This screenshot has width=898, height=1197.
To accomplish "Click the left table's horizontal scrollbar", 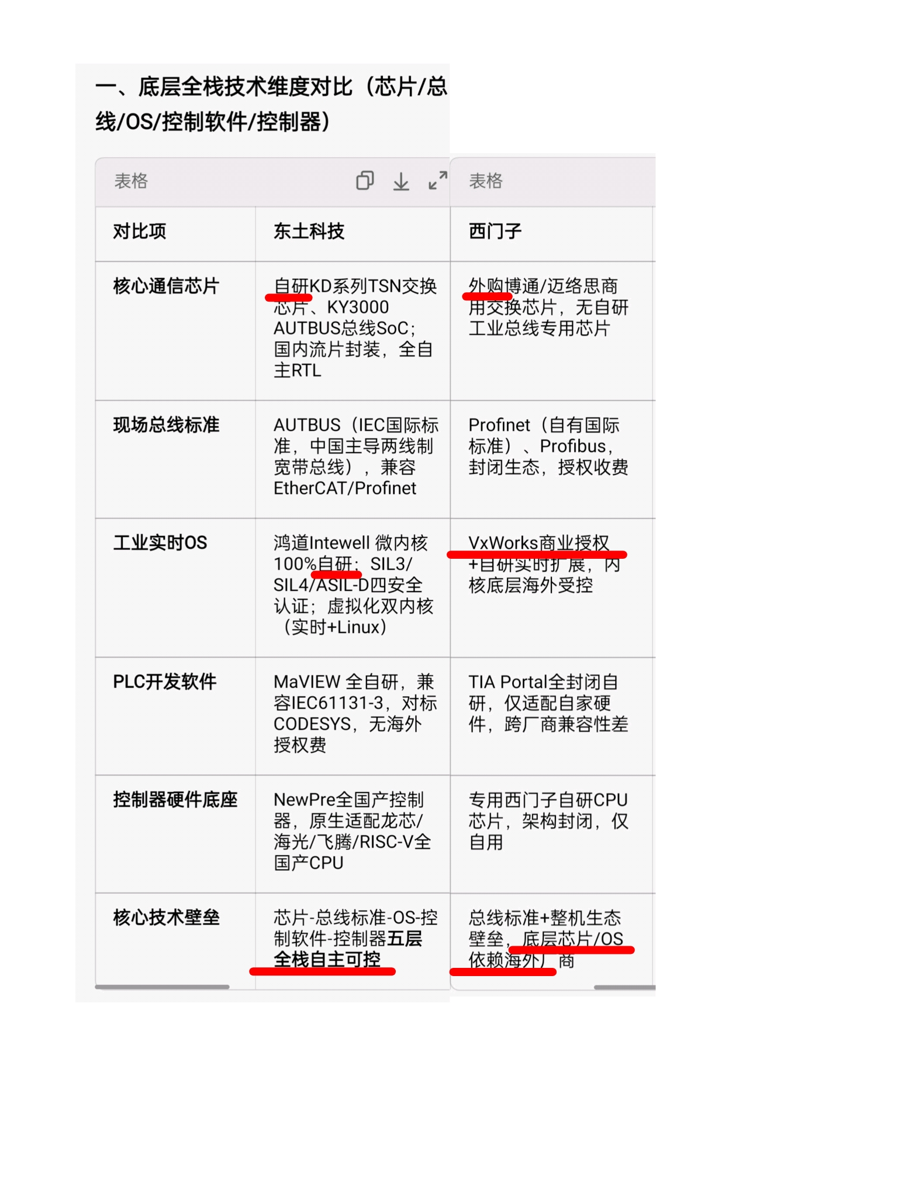I will (163, 987).
